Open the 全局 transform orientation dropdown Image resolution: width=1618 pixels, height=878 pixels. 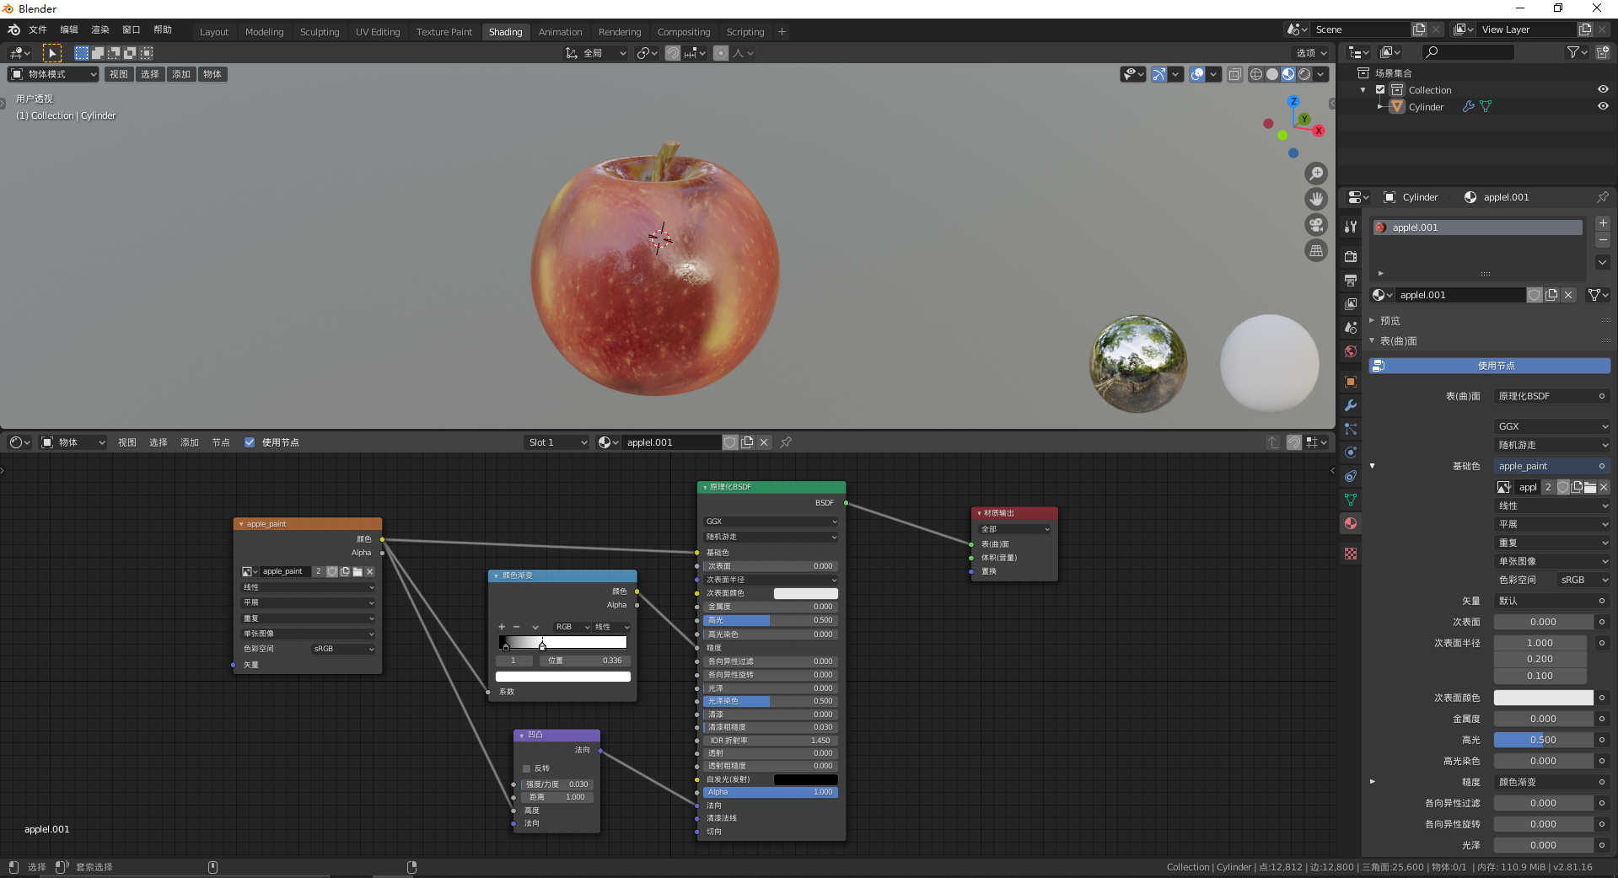pyautogui.click(x=596, y=53)
